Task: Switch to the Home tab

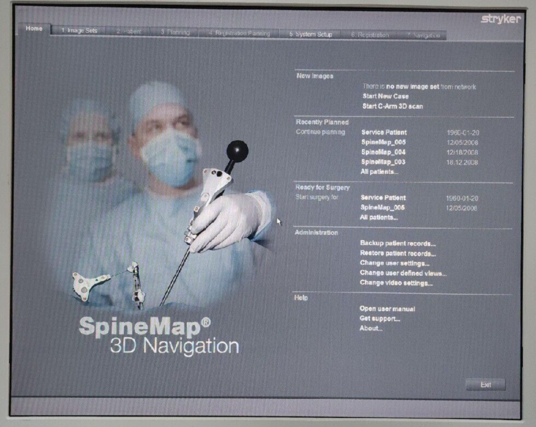Action: pyautogui.click(x=34, y=28)
